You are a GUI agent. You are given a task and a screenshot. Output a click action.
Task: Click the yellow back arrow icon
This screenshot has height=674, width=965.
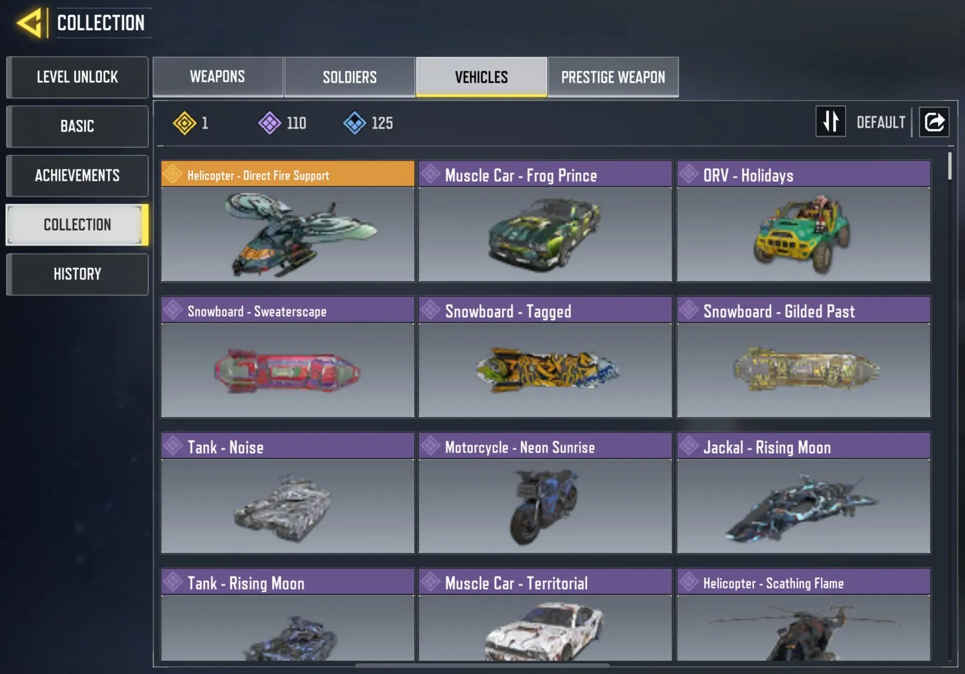click(29, 23)
